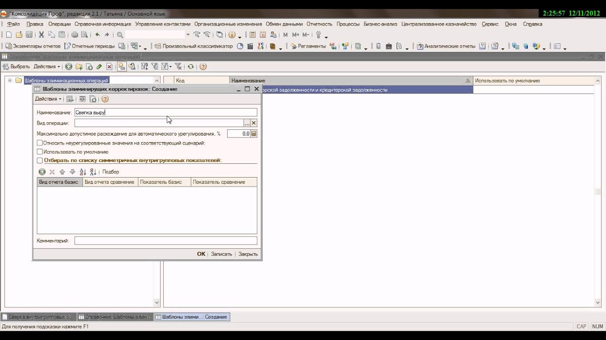The image size is (606, 340).
Task: Click Sort descending icon in dialog table toolbar
Action: point(93,172)
